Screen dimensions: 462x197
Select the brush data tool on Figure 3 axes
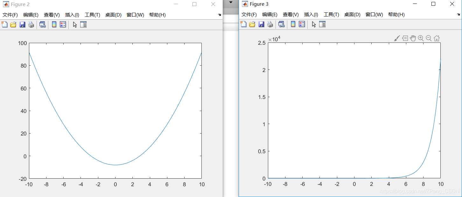click(397, 38)
